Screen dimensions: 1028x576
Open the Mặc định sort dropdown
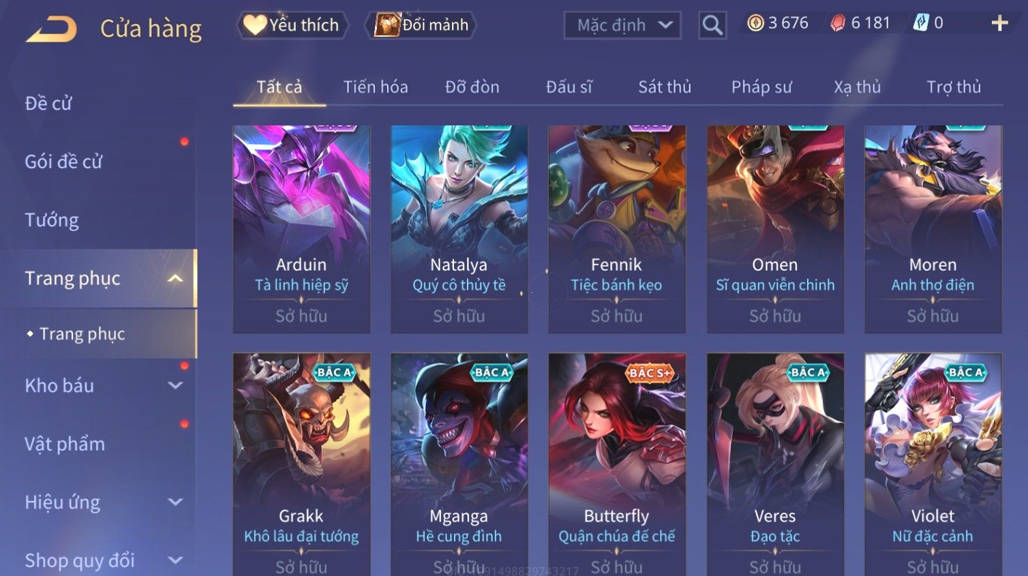pos(622,25)
